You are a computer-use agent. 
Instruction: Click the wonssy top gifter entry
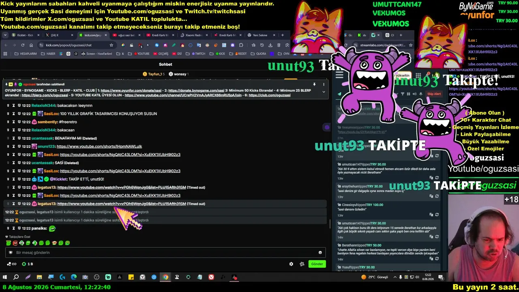(178, 74)
